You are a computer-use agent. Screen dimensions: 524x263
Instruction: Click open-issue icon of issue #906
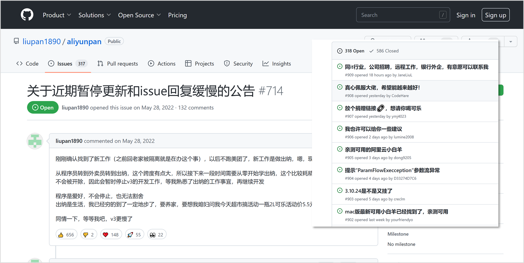[x=340, y=128]
